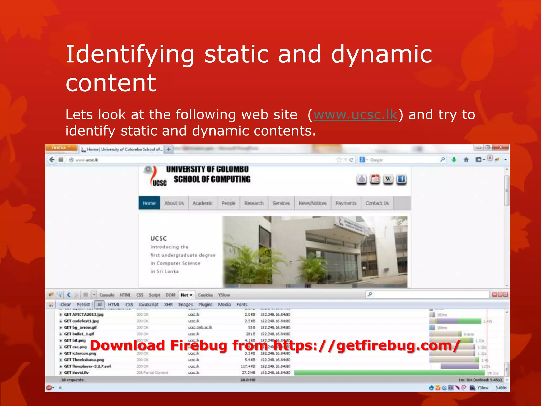541x406 pixels.
Task: Click the Firefox home icon
Action: point(466,160)
